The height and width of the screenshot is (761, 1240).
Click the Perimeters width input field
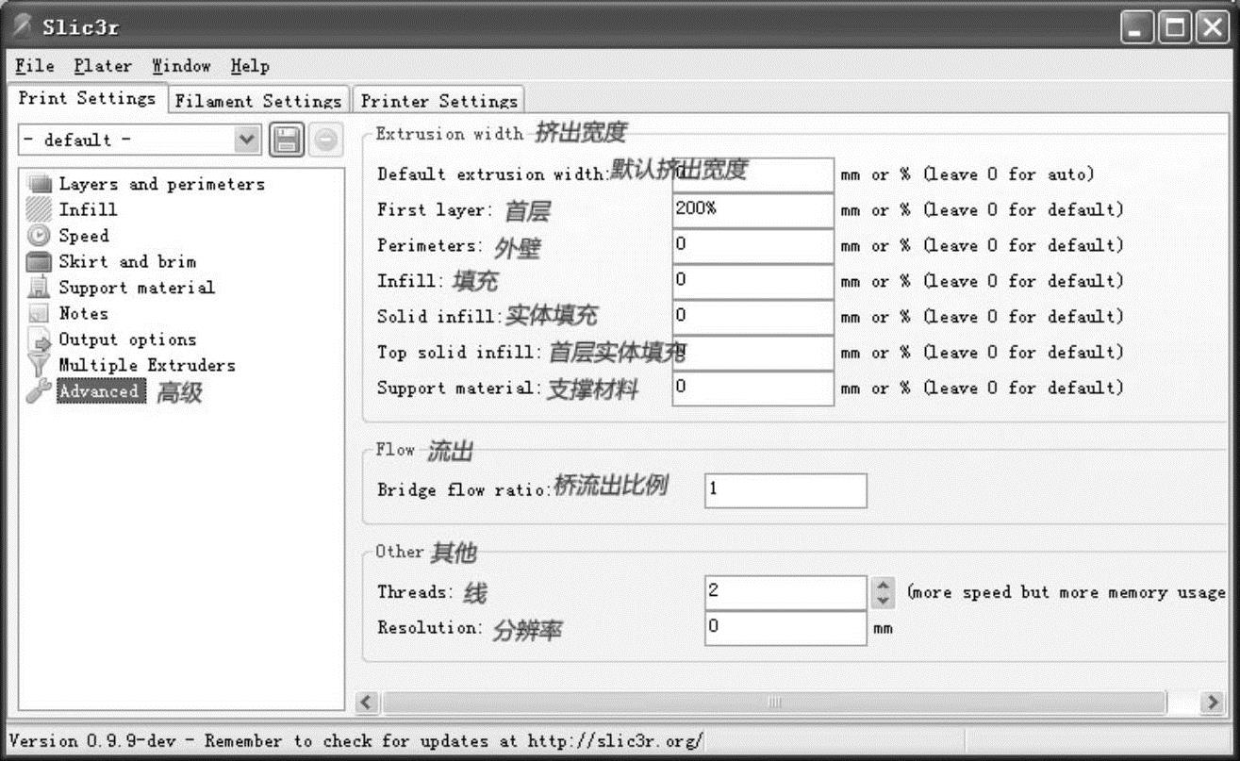pyautogui.click(x=753, y=246)
